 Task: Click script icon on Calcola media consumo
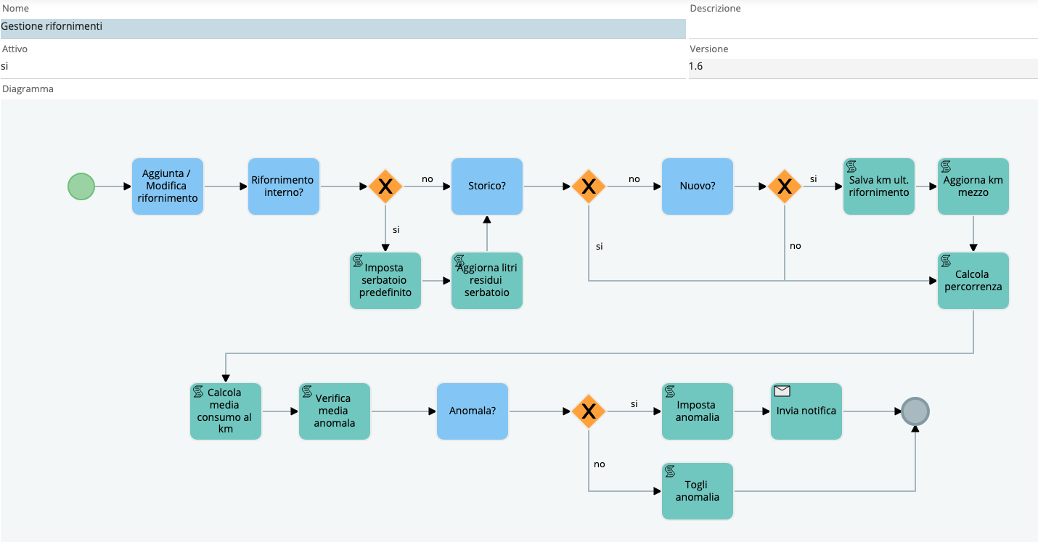(x=198, y=391)
